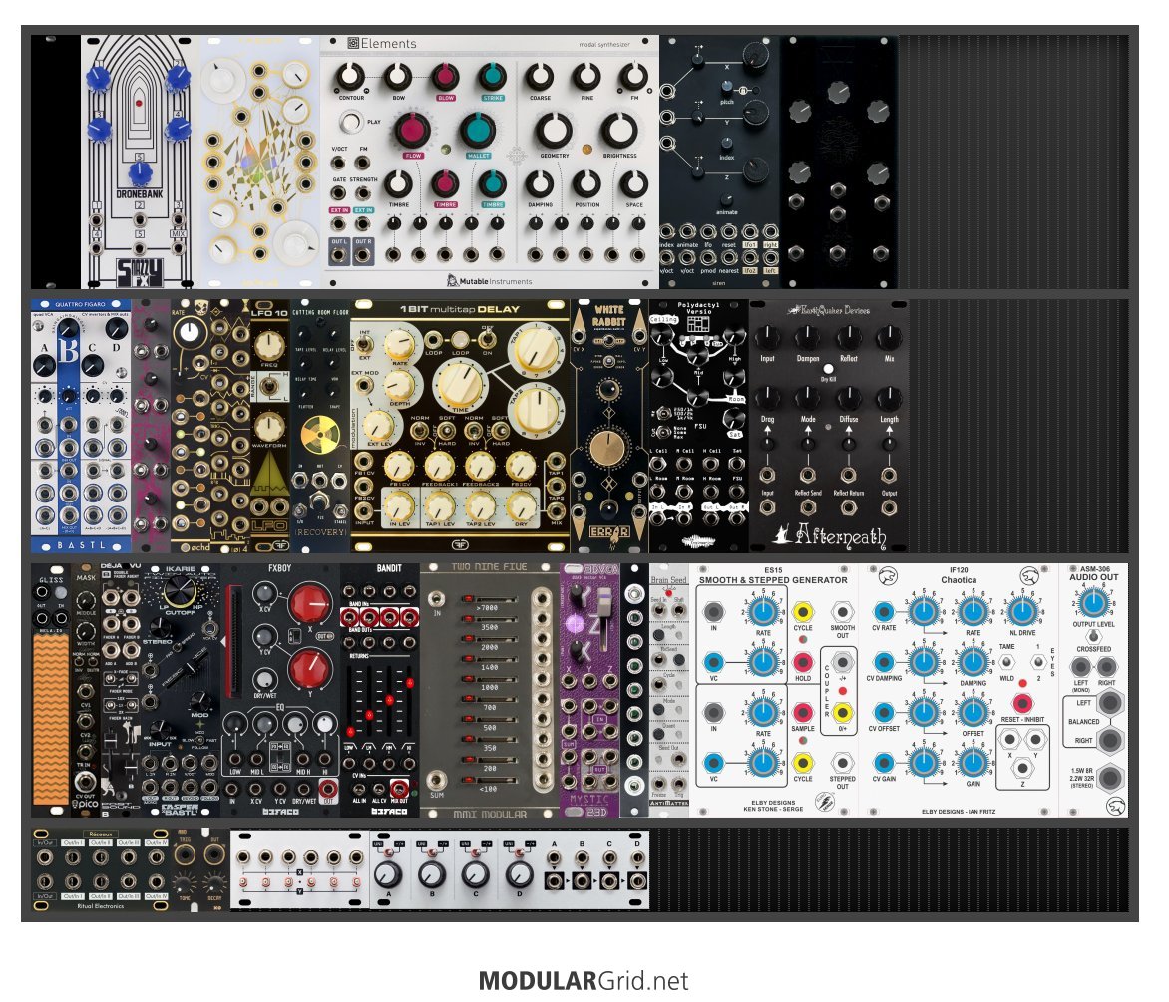Click the MOD knob on Ikarie
Viewport: 1169px width, 1002px height.
[199, 700]
